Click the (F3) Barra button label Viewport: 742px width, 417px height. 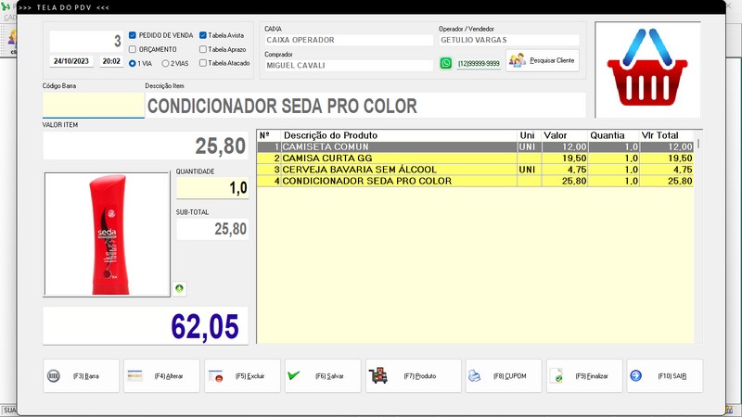pos(86,376)
